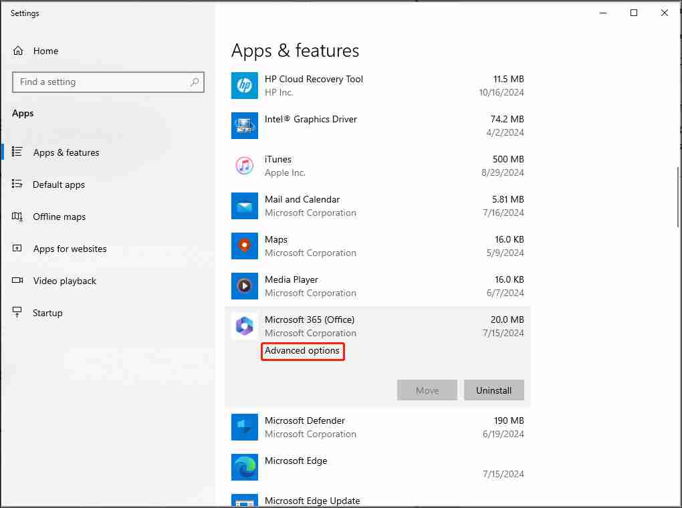The height and width of the screenshot is (508, 682).
Task: Close the Settings window
Action: pyautogui.click(x=664, y=13)
